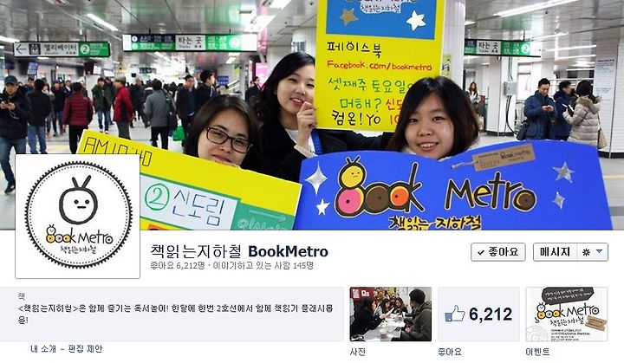
Task: Click the BookMetro profile picture logo
Action: click(x=78, y=216)
